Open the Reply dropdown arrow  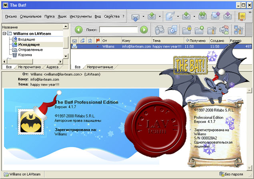194,16
